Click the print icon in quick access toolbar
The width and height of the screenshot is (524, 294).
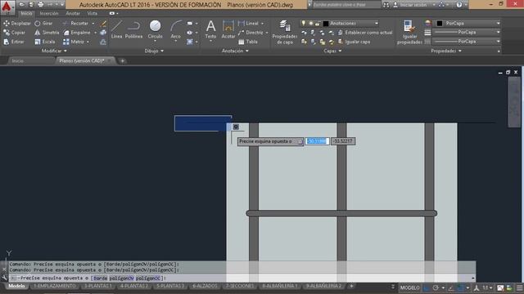point(41,5)
